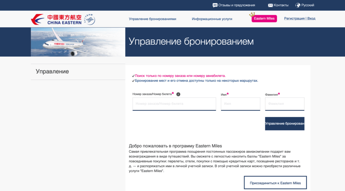This screenshot has width=345, height=191.
Task: Click the Добро пожаловать в программу Eastern Miles heading
Action: click(175, 146)
